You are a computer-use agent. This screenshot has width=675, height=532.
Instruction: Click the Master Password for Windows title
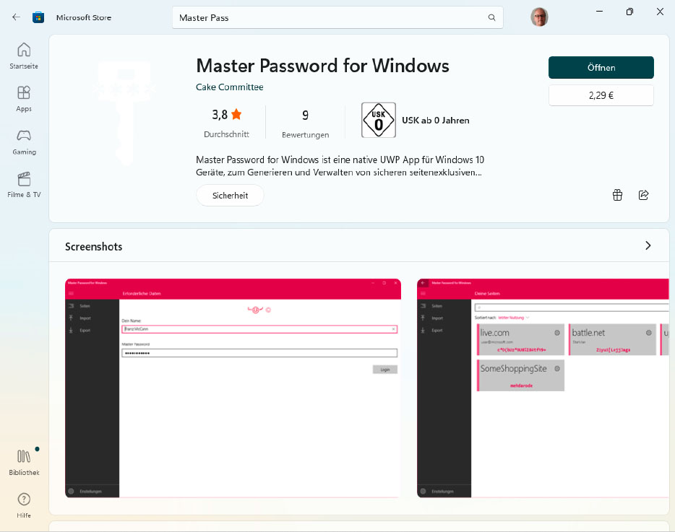(322, 66)
